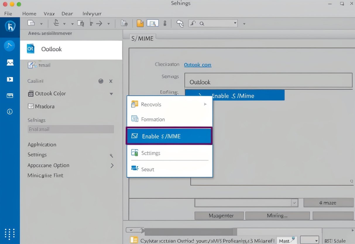Click the envelope icon beside Enable S/MIME
The height and width of the screenshot is (244, 355).
coord(135,136)
